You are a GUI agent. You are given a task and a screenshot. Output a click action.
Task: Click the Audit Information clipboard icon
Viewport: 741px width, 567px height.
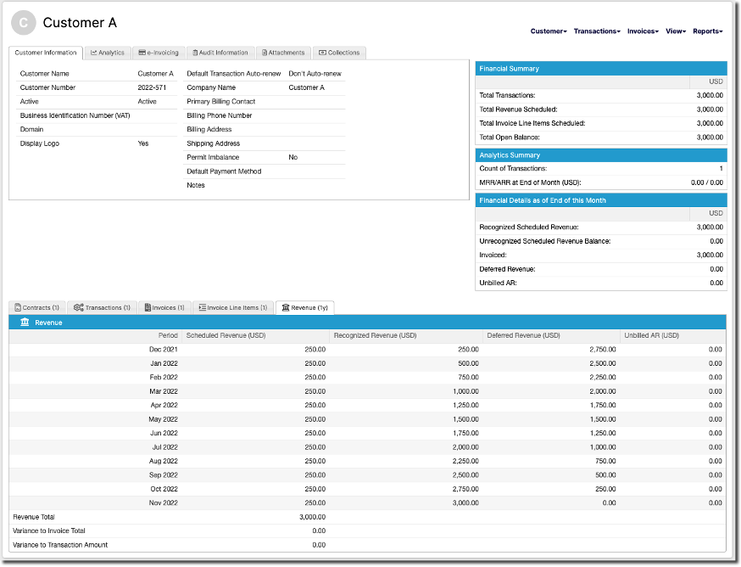(x=195, y=53)
